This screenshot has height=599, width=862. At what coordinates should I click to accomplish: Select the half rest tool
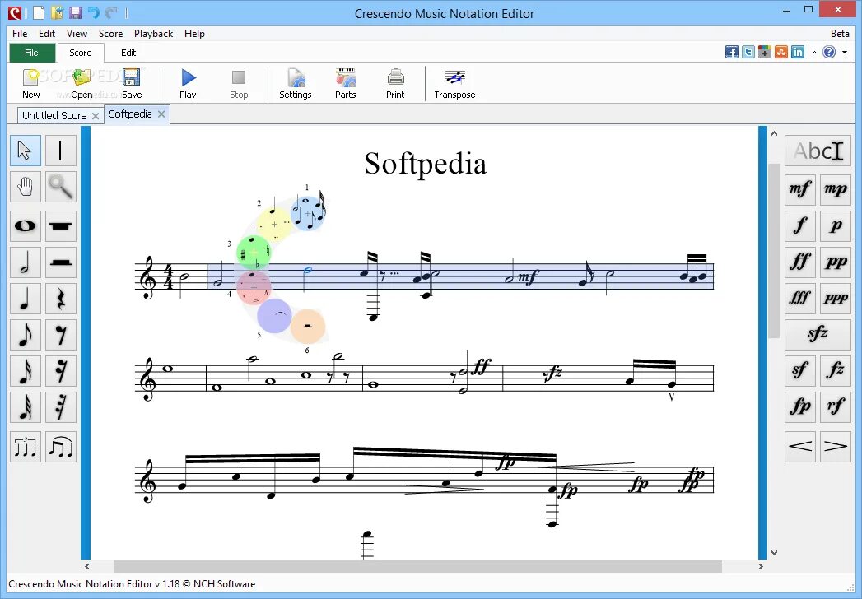[x=60, y=262]
